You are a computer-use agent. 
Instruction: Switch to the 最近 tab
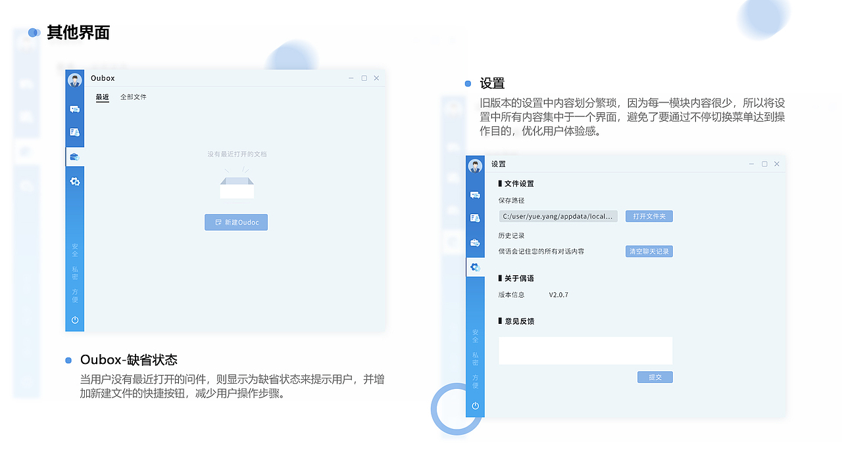[103, 97]
